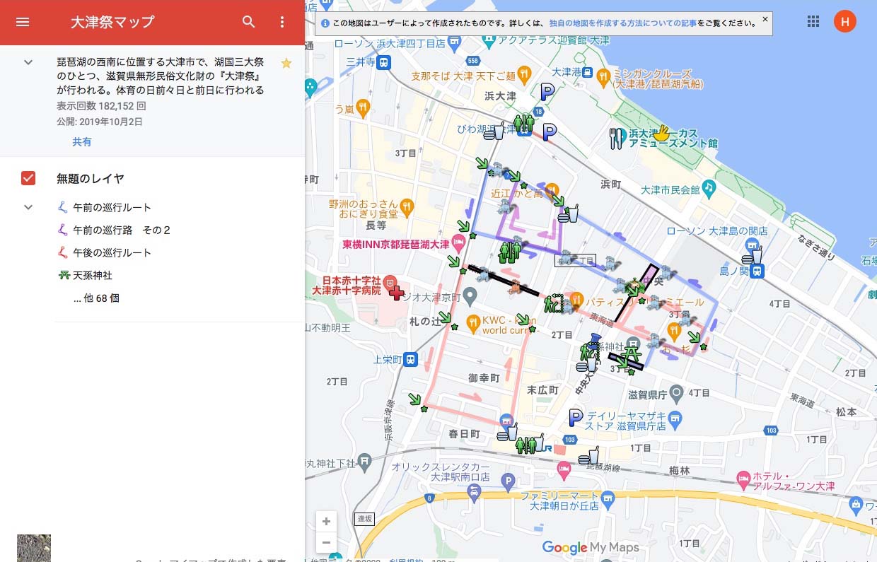Click the parking P marker near デイリーヤマザキ
This screenshot has height=562, width=877.
coord(576,418)
